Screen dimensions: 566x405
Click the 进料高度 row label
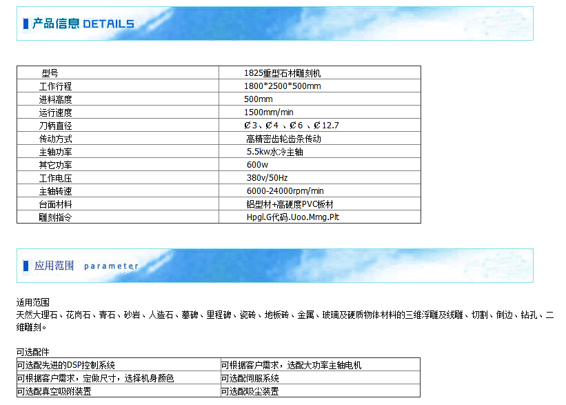pos(55,99)
